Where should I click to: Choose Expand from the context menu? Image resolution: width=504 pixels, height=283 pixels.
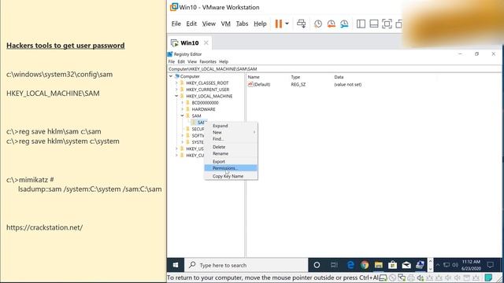click(x=231, y=126)
